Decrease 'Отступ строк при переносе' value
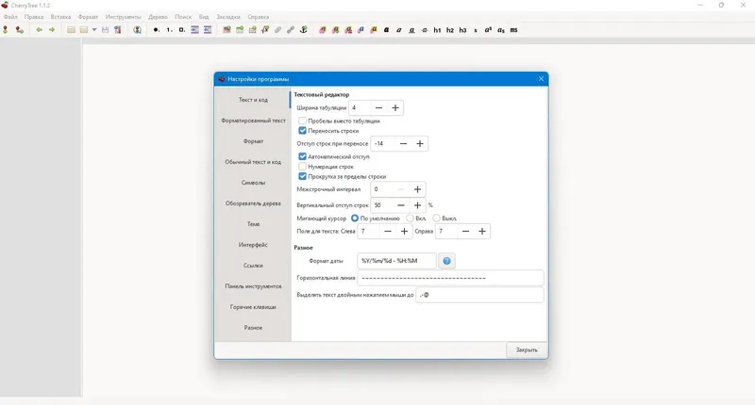The image size is (755, 405). (404, 144)
